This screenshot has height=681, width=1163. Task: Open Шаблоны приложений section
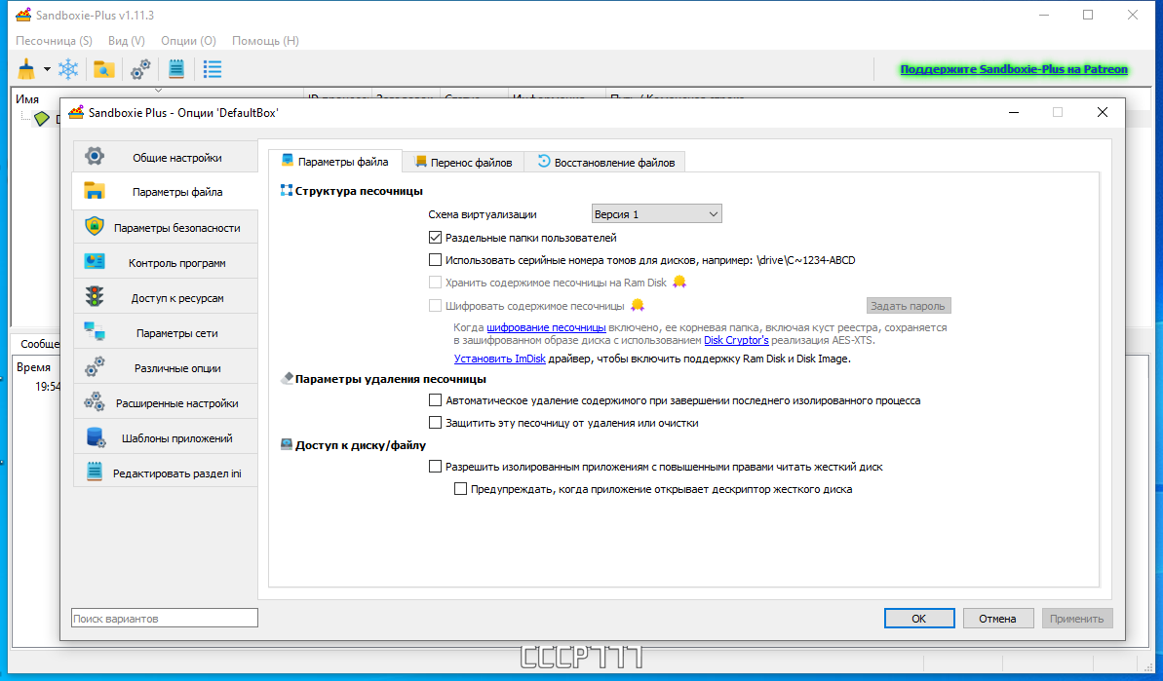tap(166, 438)
